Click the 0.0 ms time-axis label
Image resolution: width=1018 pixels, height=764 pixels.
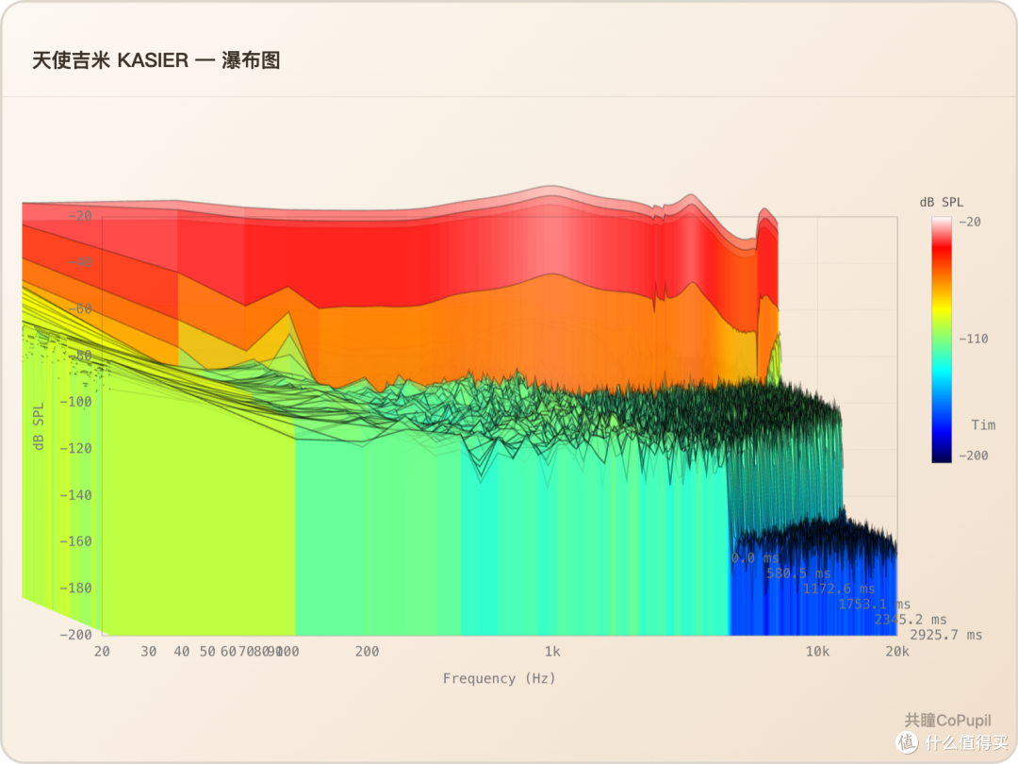coord(754,558)
